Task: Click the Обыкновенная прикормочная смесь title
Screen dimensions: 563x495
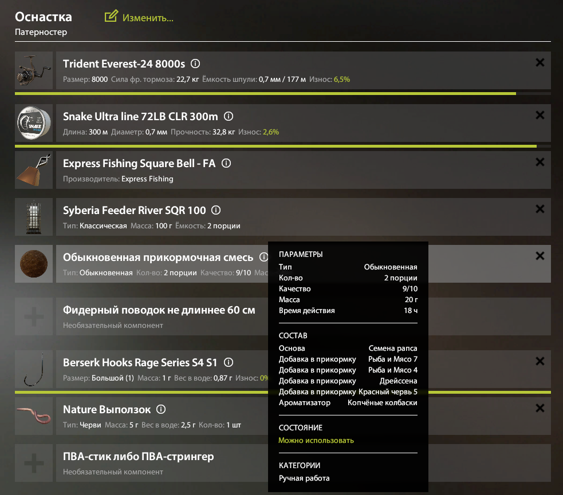Action: [158, 257]
